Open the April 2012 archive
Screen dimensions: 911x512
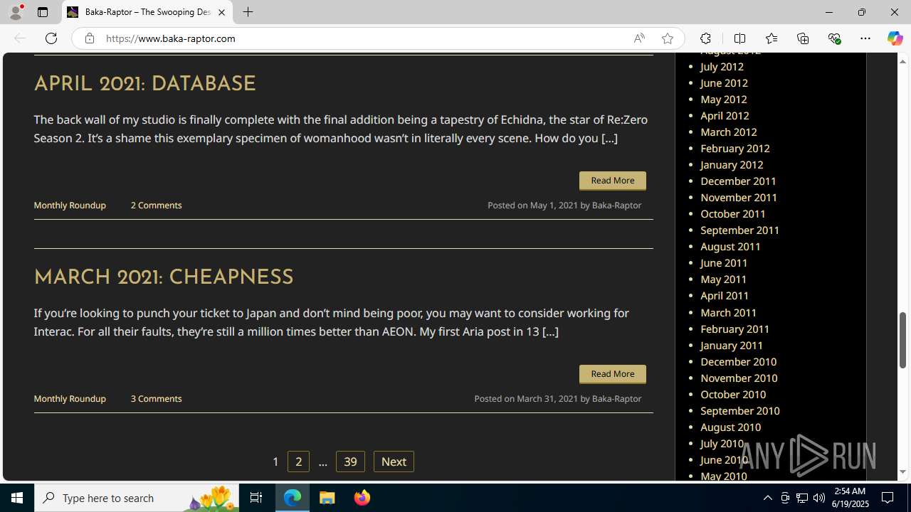point(725,115)
